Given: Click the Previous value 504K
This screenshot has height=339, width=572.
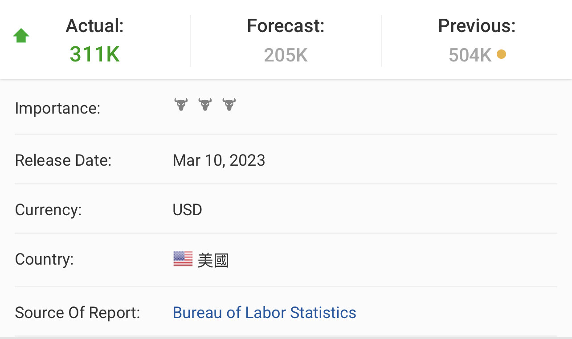Looking at the screenshot, I should 470,55.
